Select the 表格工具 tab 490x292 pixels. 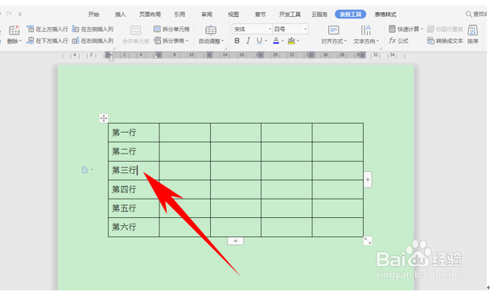tap(350, 14)
